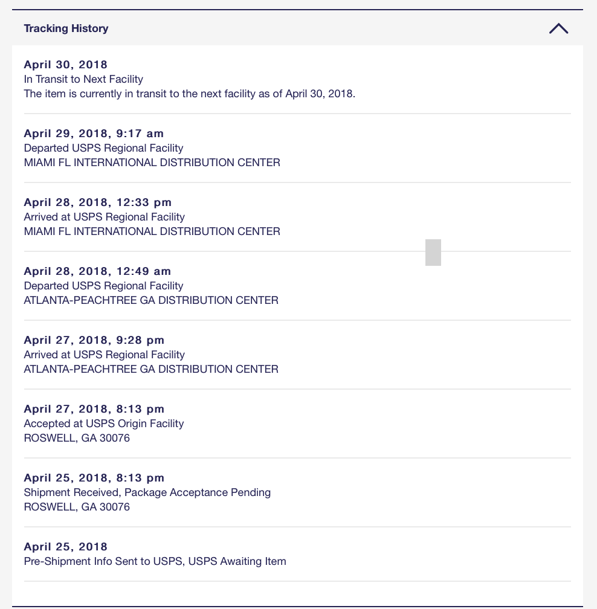Click the April 25, 8:13 pm timestamp

click(x=94, y=478)
